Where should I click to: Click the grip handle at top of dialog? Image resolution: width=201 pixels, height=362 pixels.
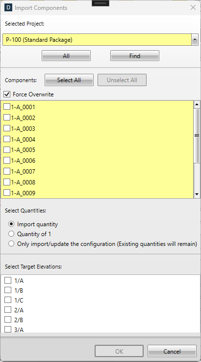tap(100, 3)
